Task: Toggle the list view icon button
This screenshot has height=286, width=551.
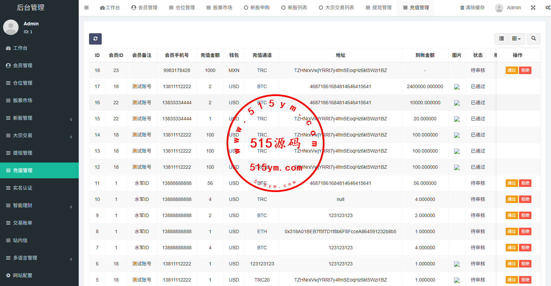Action: (502, 39)
